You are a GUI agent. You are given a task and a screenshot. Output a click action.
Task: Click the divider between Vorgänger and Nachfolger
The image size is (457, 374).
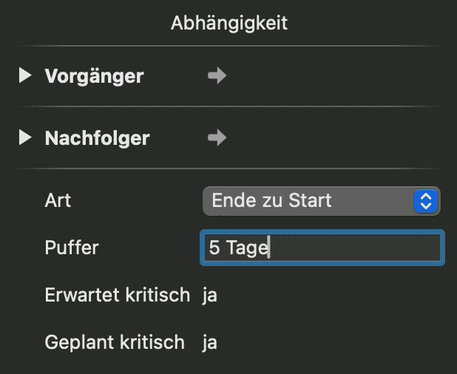pos(228,107)
